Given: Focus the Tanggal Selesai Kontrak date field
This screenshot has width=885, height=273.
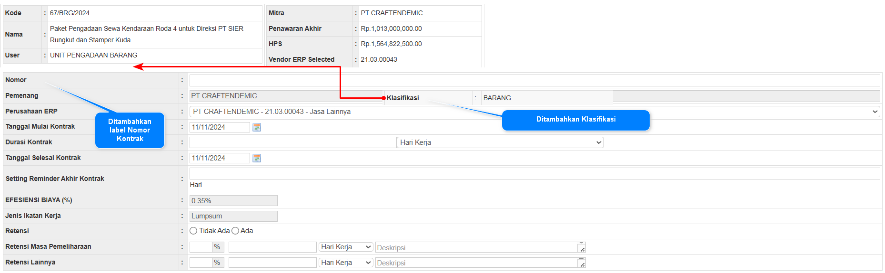Looking at the screenshot, I should click(220, 158).
